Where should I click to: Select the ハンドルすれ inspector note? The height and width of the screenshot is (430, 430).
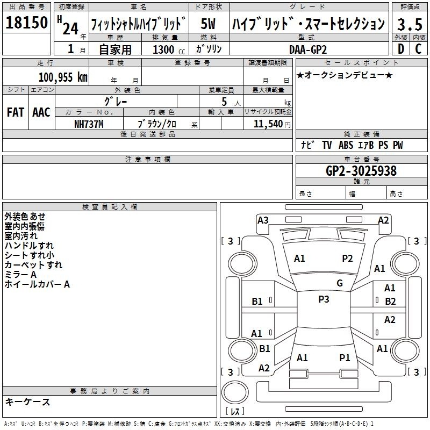pos(29,246)
